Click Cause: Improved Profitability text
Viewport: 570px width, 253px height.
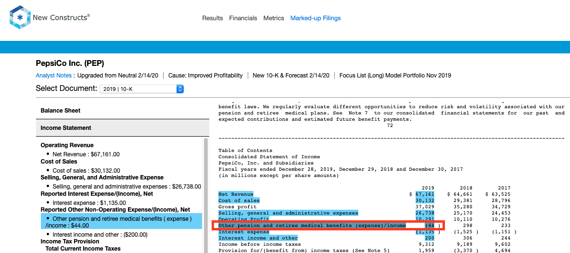click(x=205, y=76)
